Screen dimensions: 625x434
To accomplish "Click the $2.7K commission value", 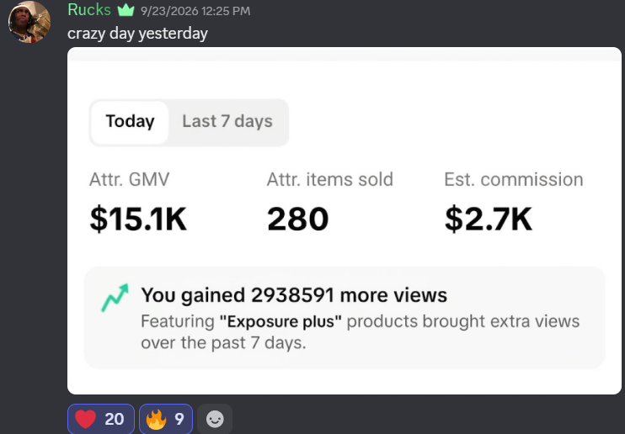I will (489, 219).
